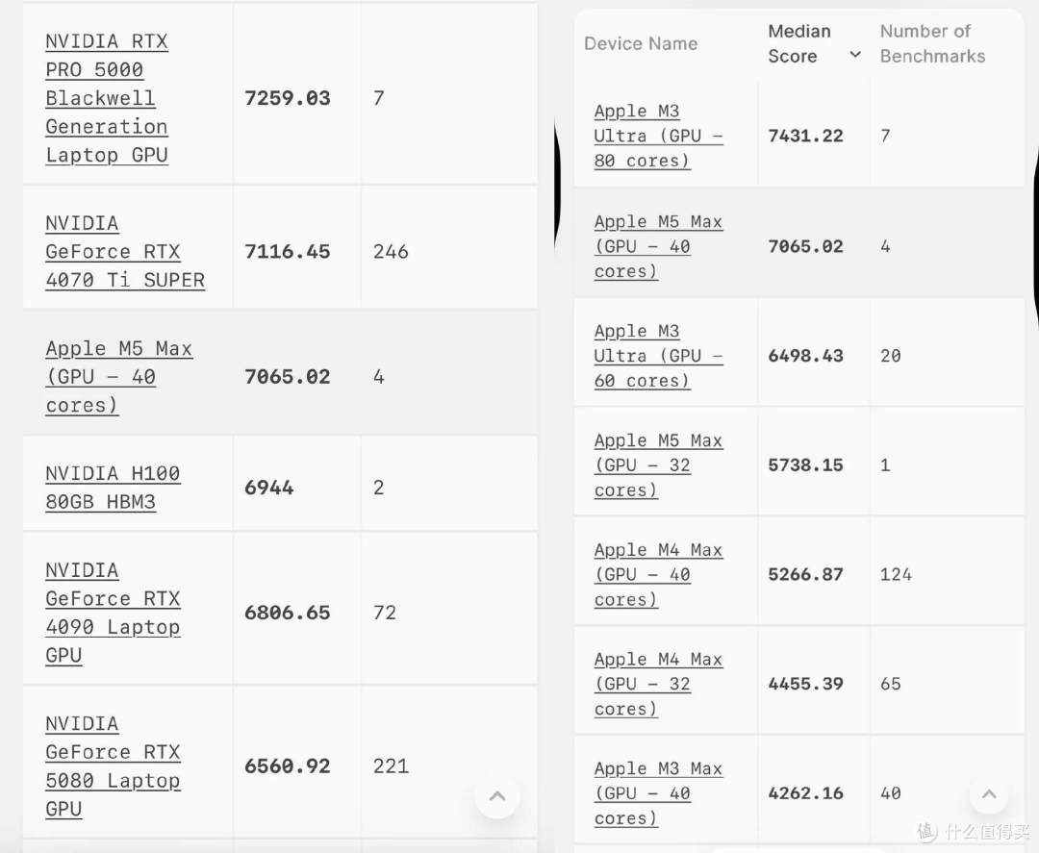Sort by Device Name column header
The width and height of the screenshot is (1039, 853).
click(x=641, y=43)
